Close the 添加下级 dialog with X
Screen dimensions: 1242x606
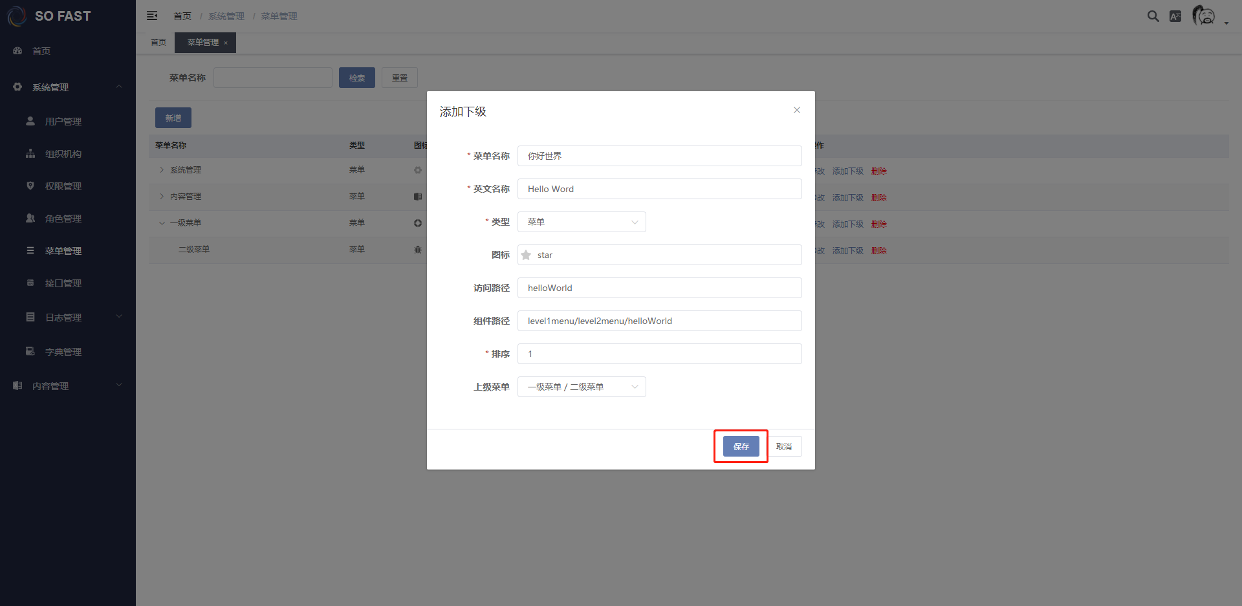pyautogui.click(x=797, y=110)
